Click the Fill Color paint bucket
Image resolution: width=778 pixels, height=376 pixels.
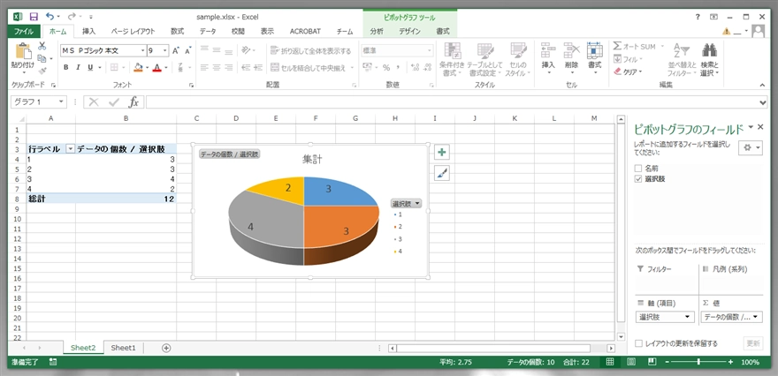click(139, 67)
